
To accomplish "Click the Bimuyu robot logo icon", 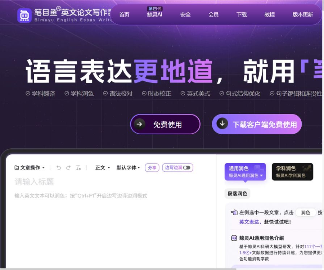I will click(24, 15).
